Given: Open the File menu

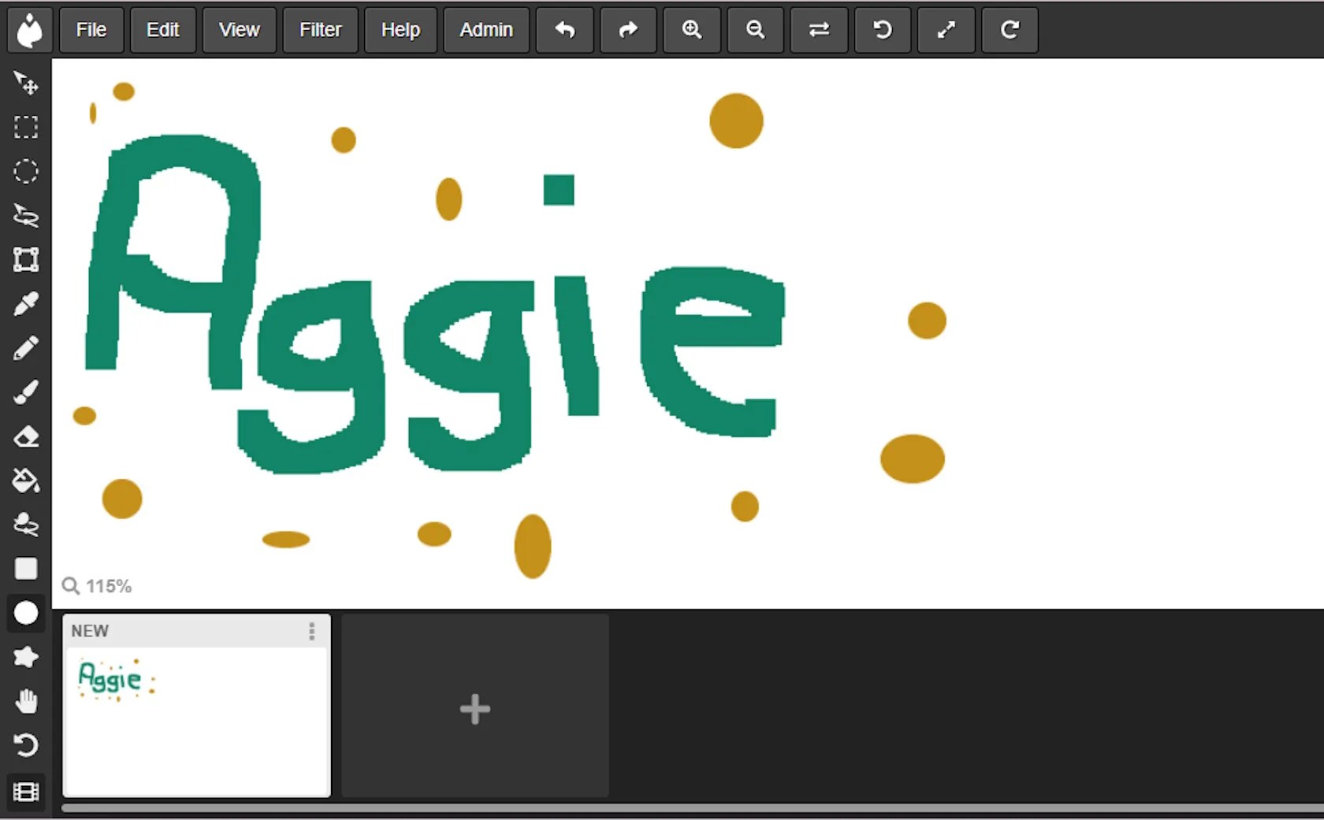Looking at the screenshot, I should [x=91, y=30].
